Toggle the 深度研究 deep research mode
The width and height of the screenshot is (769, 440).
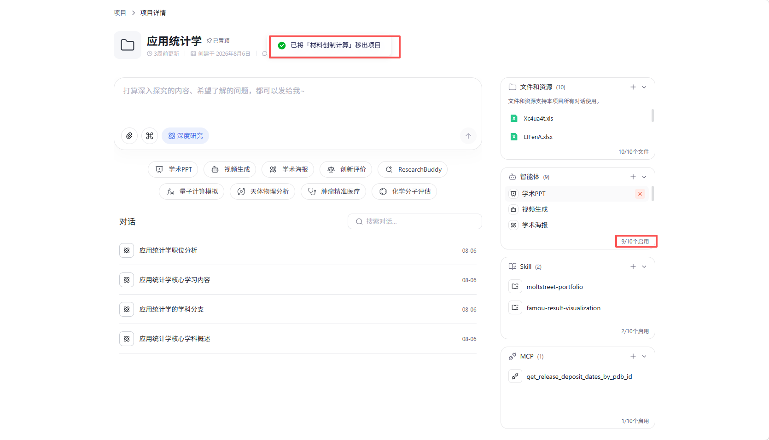tap(185, 136)
